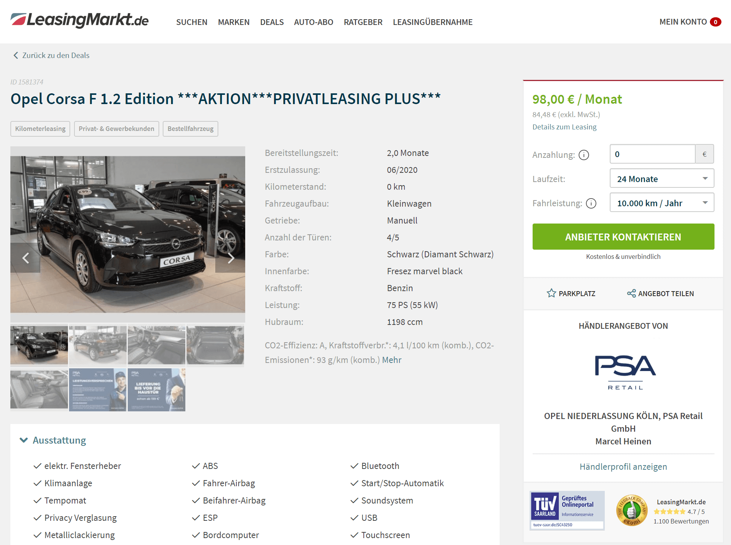
Task: Click Mehr link after CO2 emissions text
Action: click(392, 360)
